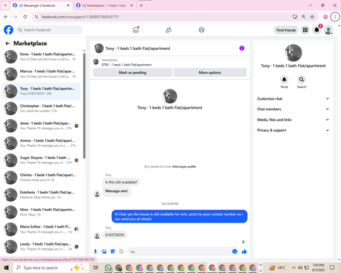Open Chrome's three-dot menu
This screenshot has height=273, width=341.
[x=335, y=17]
